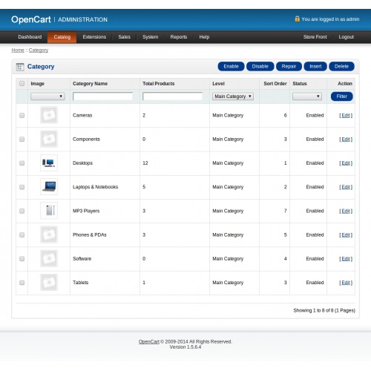Toggle the select-all checkbox in header
This screenshot has height=371, width=371.
(x=22, y=83)
